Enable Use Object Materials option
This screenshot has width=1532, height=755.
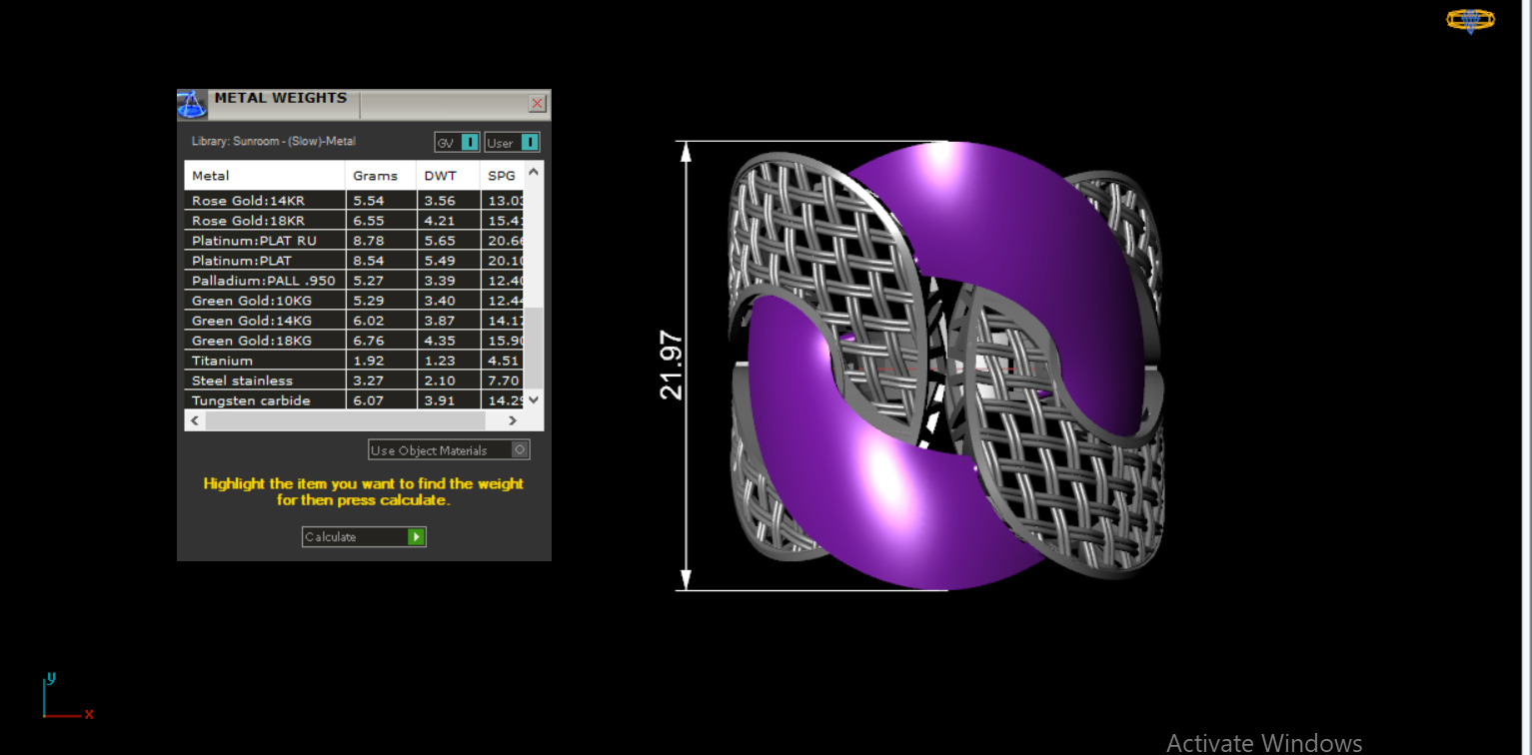tap(449, 450)
